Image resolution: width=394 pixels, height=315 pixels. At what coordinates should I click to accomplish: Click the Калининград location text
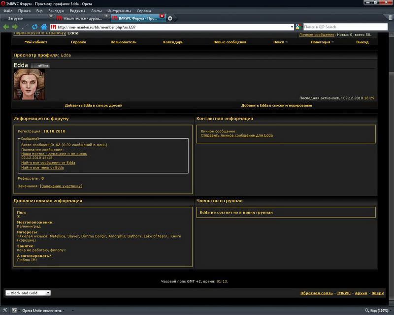pyautogui.click(x=29, y=226)
